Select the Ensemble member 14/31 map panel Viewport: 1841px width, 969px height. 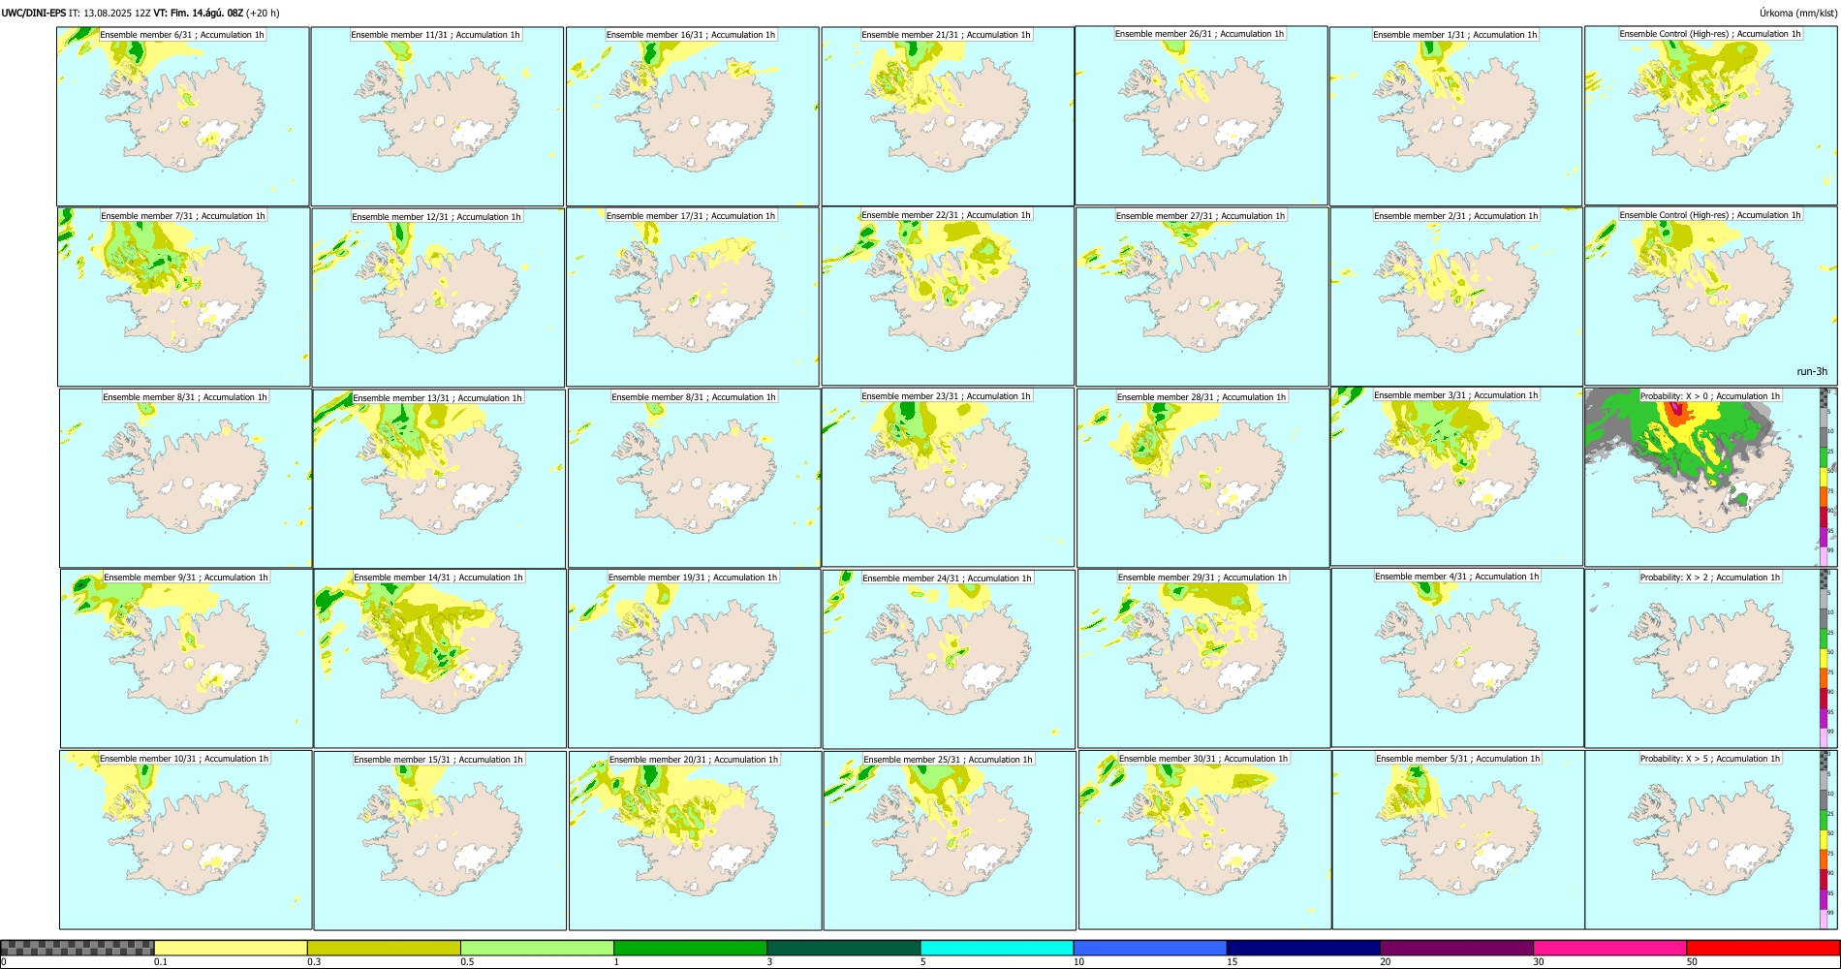tap(440, 658)
